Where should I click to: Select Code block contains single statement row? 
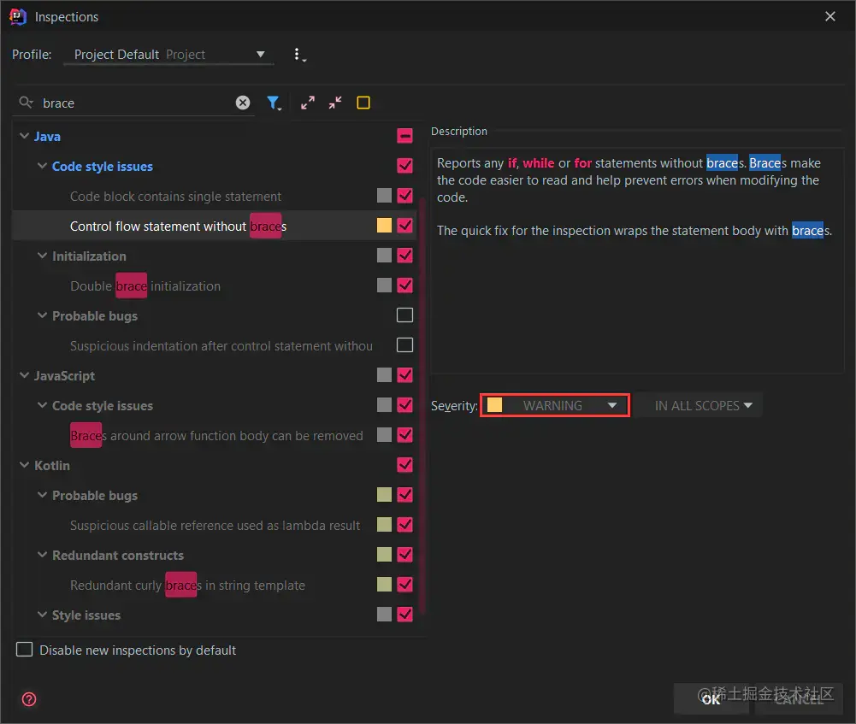[214, 196]
